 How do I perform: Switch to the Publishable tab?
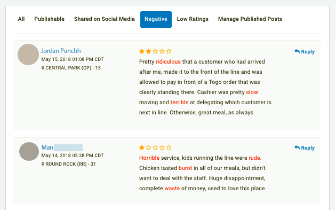(x=49, y=19)
